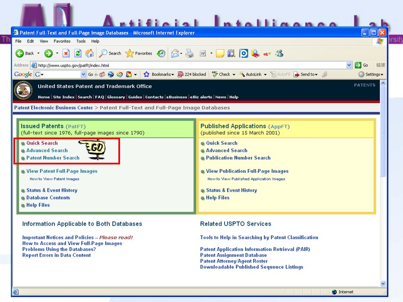Click the Edit with Word icon
403x302 pixels.
(x=203, y=53)
